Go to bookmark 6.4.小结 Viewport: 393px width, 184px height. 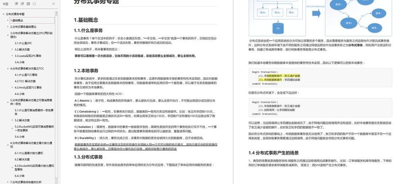click(x=20, y=176)
